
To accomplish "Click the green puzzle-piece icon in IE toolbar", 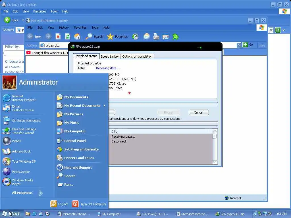I will pos(175,37).
